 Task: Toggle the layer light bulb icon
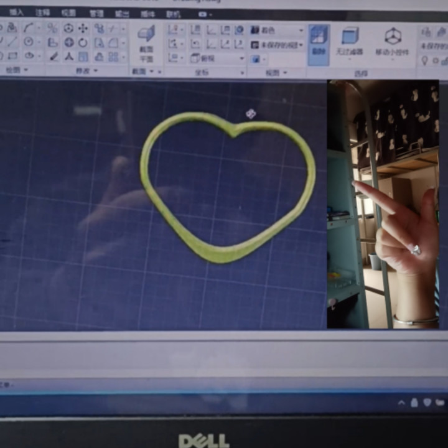[x=425, y=60]
